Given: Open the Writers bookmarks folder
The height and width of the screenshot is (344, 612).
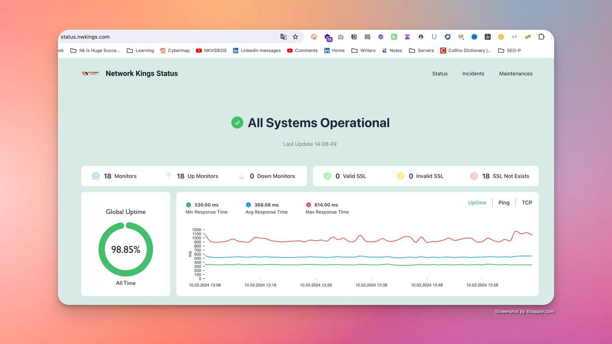Looking at the screenshot, I should tap(363, 50).
